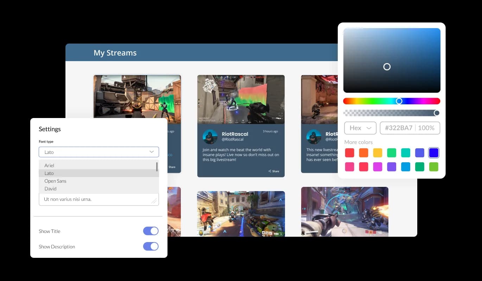Screen dimensions: 482x281
Task: Click the textarea resize handle icon
Action: tap(154, 201)
